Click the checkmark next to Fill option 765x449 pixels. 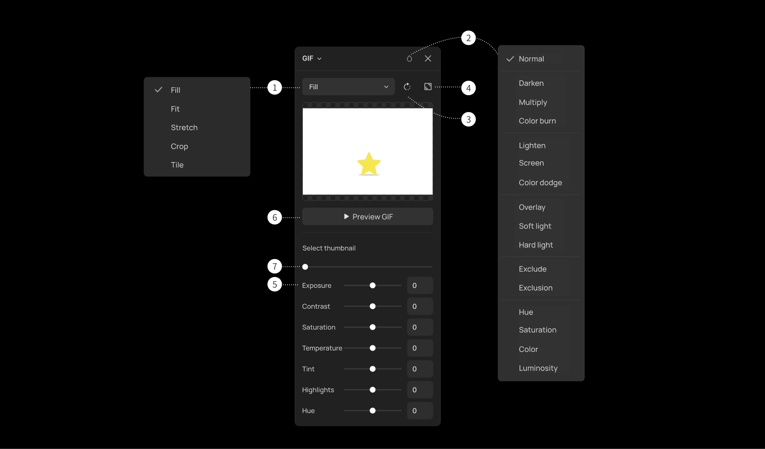click(158, 89)
